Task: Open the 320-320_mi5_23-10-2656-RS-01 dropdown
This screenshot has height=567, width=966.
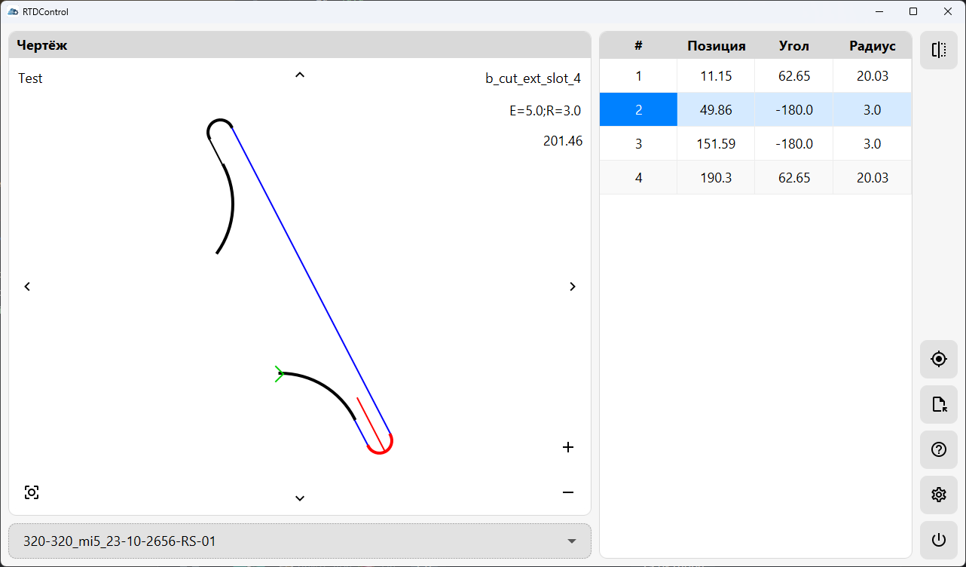Action: point(299,541)
